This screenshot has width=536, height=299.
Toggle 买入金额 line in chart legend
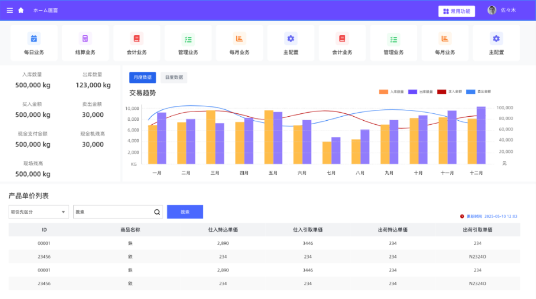(442, 92)
